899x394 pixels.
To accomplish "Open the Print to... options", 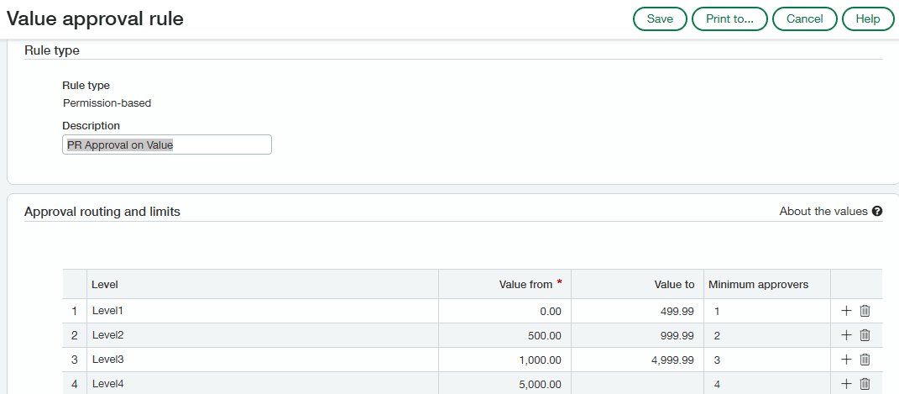I will tap(729, 19).
